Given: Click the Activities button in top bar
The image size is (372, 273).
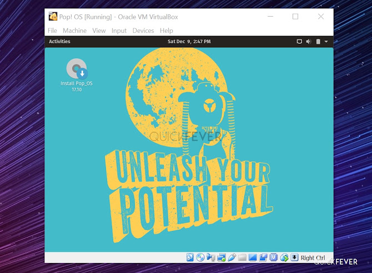Looking at the screenshot, I should [59, 41].
